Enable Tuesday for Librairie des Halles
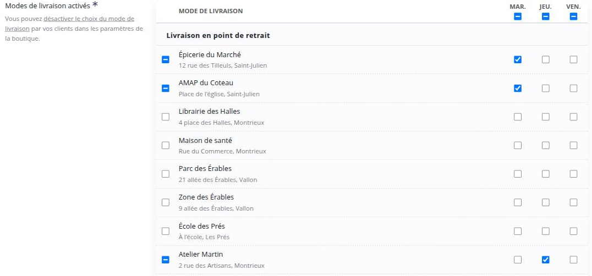This screenshot has width=592, height=276. click(x=518, y=117)
